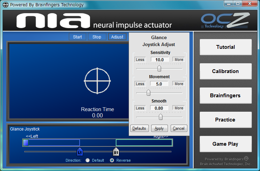
Task: Restore Defaults in Joystick Adjust
Action: point(139,128)
